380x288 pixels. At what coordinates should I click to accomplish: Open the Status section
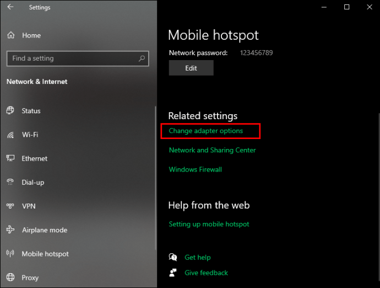click(x=31, y=111)
